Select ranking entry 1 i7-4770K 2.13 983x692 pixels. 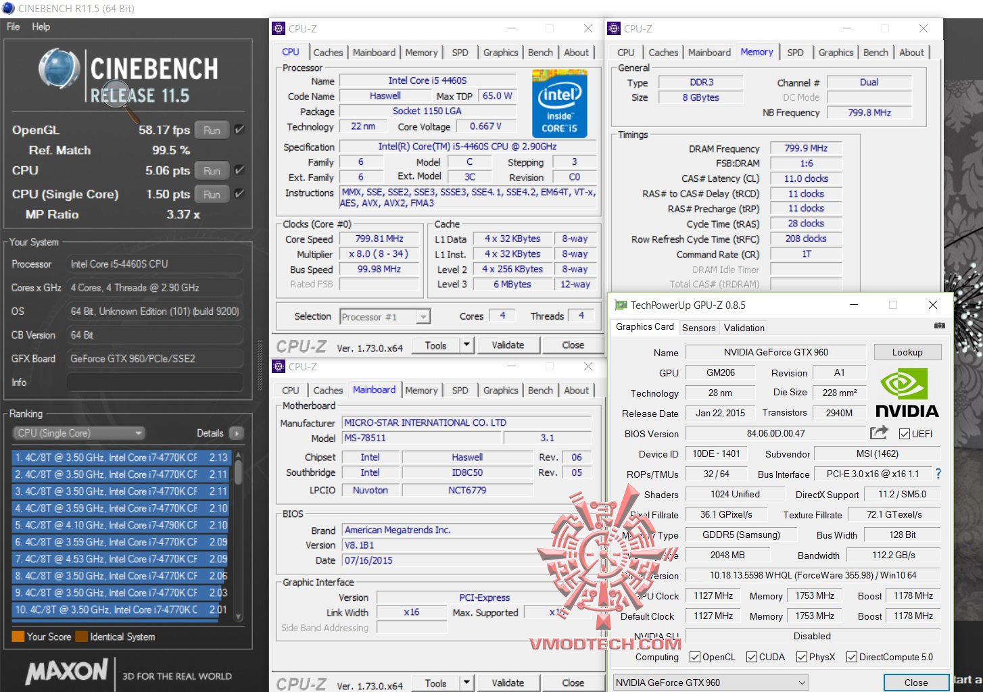122,458
